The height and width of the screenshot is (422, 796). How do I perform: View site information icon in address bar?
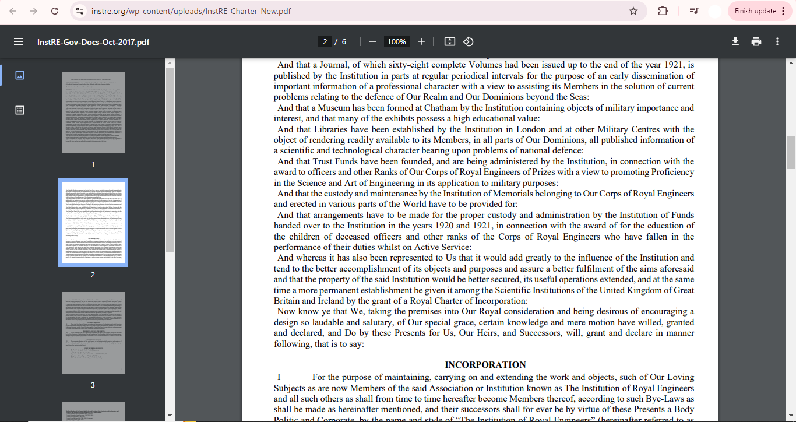[x=80, y=11]
